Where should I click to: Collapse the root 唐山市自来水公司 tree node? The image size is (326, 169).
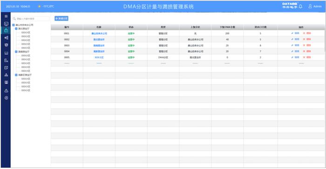click(14, 25)
